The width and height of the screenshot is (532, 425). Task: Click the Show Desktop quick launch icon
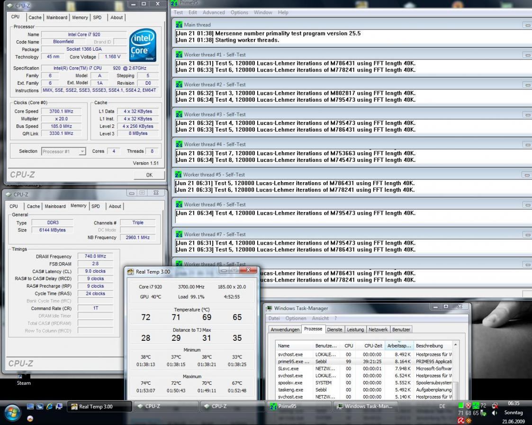(30, 407)
